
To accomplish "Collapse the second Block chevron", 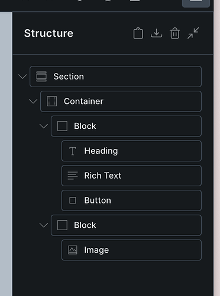I will tap(44, 225).
